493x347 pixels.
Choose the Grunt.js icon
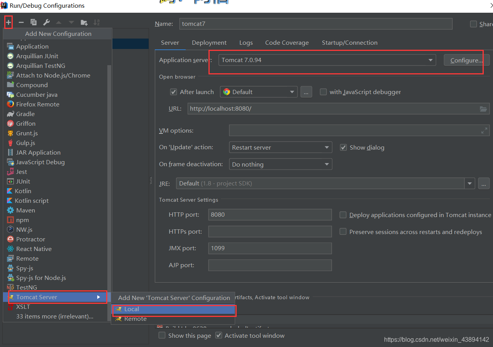[10, 133]
